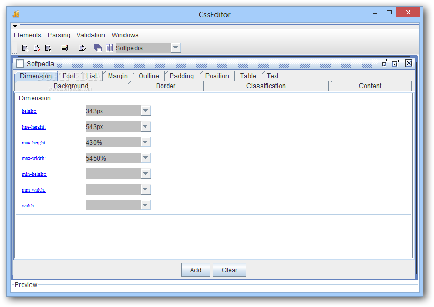Switch to the Table tab

[248, 76]
